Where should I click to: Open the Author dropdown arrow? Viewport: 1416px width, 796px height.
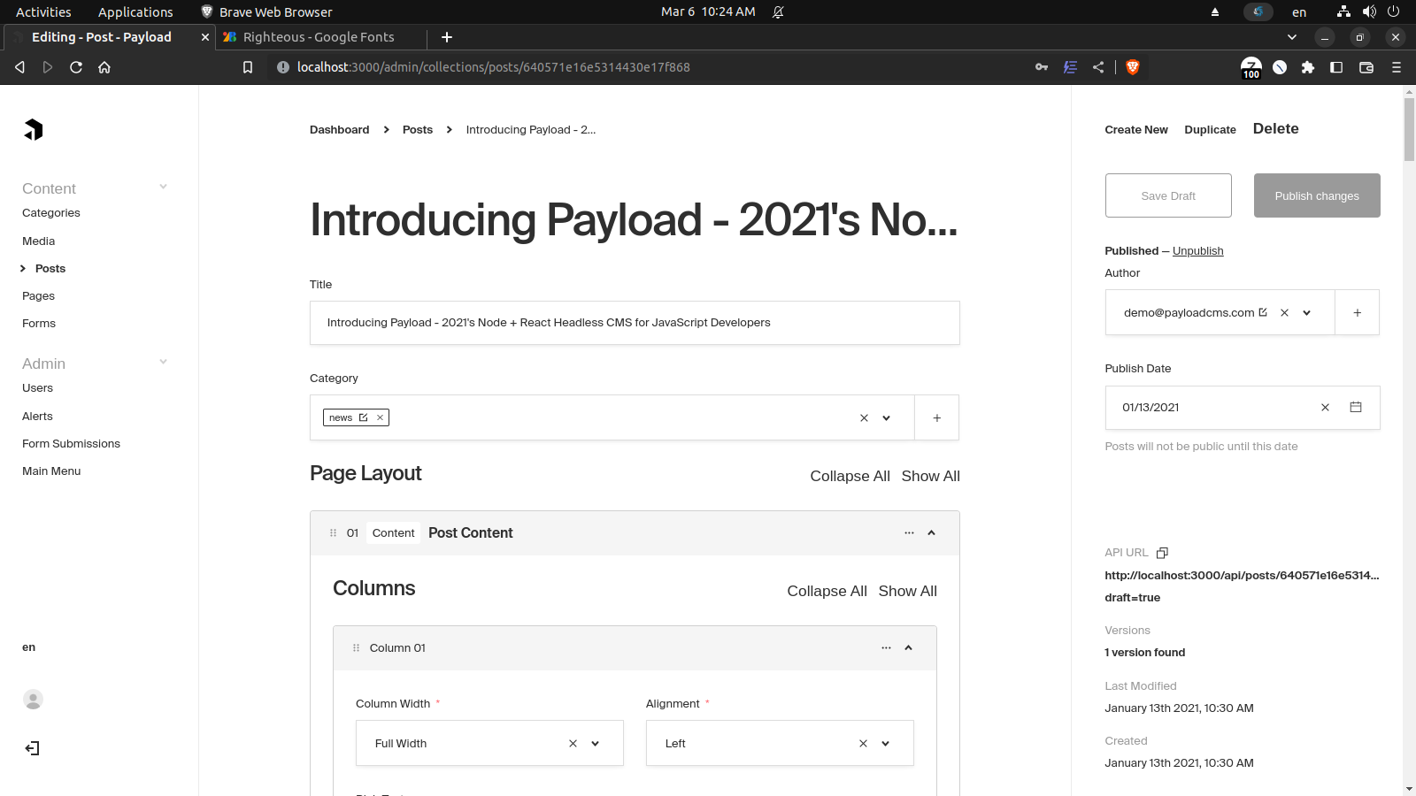[x=1306, y=312]
